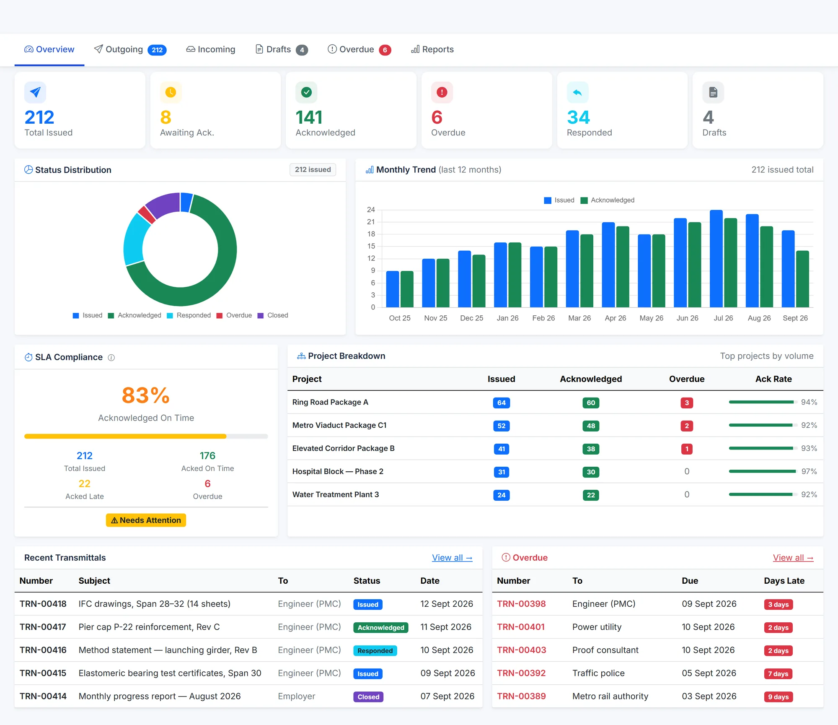Click the 4 badge on the Drafts tab
Viewport: 838px width, 725px height.
302,50
